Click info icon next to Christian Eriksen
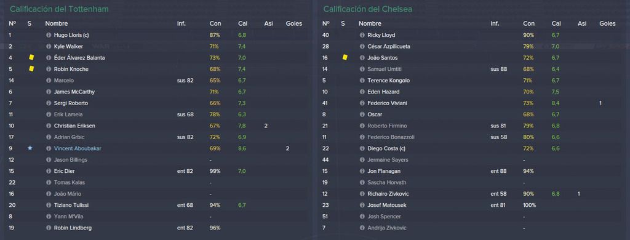 pyautogui.click(x=49, y=126)
